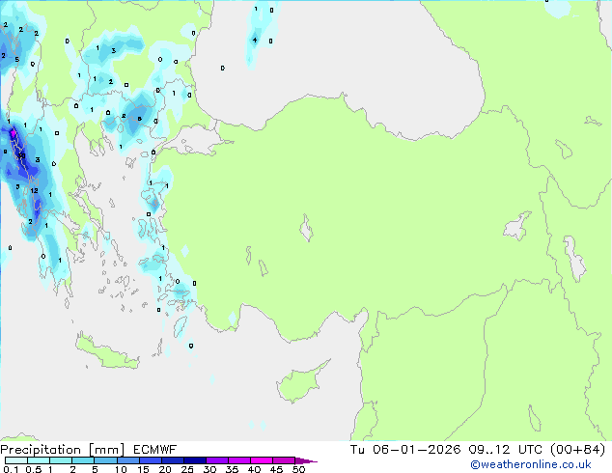Click the legend label '40'
612x473 pixels.
tap(254, 469)
